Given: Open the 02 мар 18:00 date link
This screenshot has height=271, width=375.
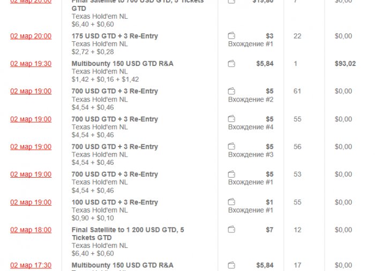Looking at the screenshot, I should (x=31, y=230).
